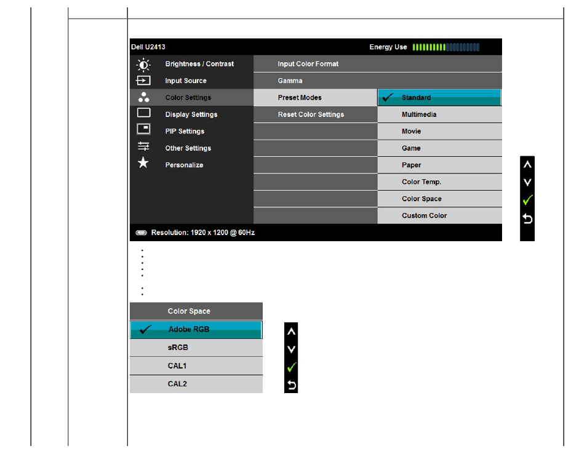This screenshot has height=454, width=587.
Task: Click the green checkmark beside main OSD menu
Action: point(527,200)
